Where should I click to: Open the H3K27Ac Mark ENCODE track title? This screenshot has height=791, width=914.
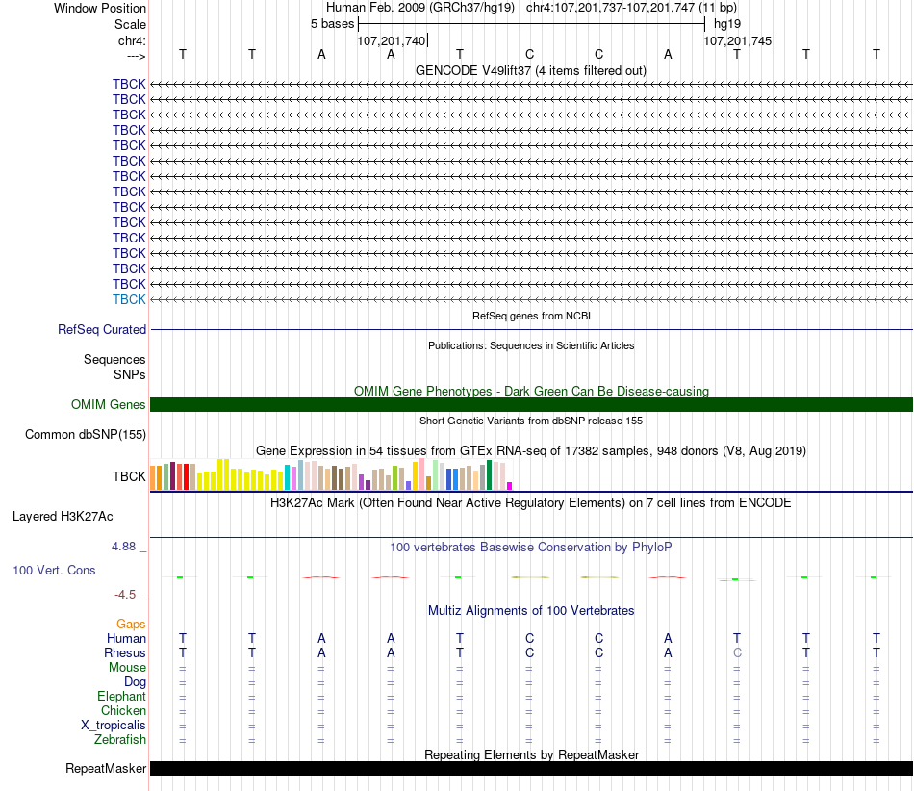[530, 502]
